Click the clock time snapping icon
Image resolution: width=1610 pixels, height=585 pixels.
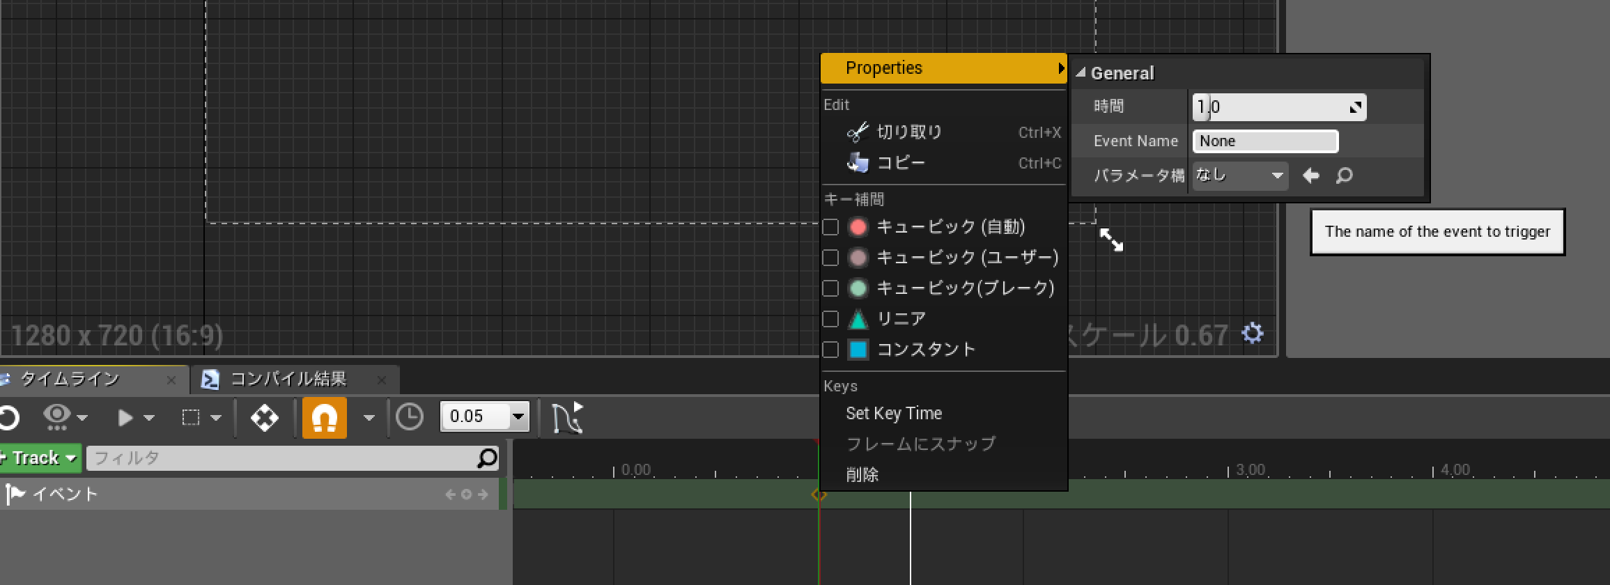tap(410, 417)
